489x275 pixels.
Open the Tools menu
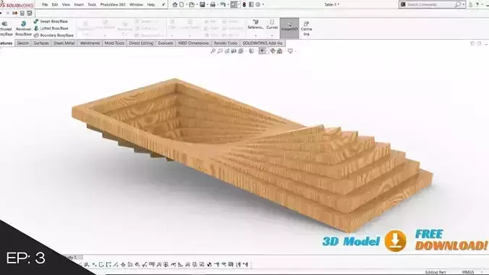coord(92,4)
